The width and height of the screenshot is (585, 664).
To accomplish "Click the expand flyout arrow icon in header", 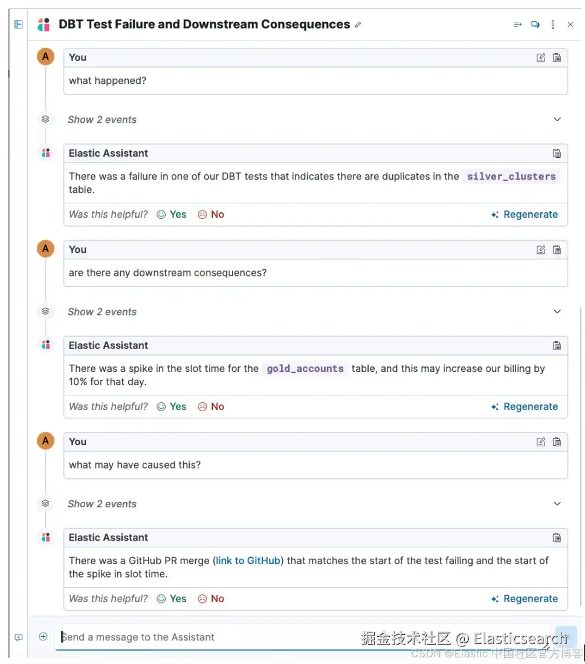I will click(x=517, y=25).
